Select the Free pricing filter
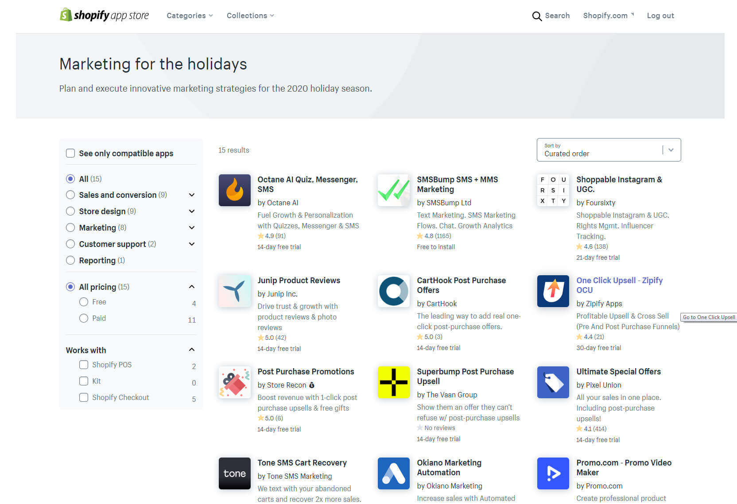The image size is (737, 504). click(84, 302)
